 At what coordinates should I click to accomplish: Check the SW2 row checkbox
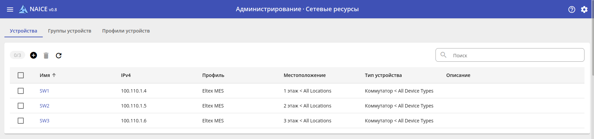tap(21, 106)
